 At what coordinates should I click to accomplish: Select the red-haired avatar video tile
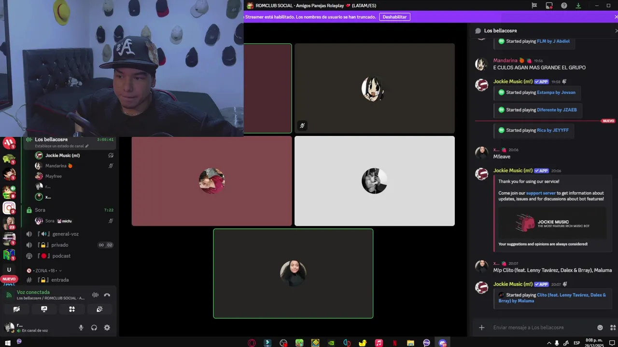pyautogui.click(x=212, y=181)
